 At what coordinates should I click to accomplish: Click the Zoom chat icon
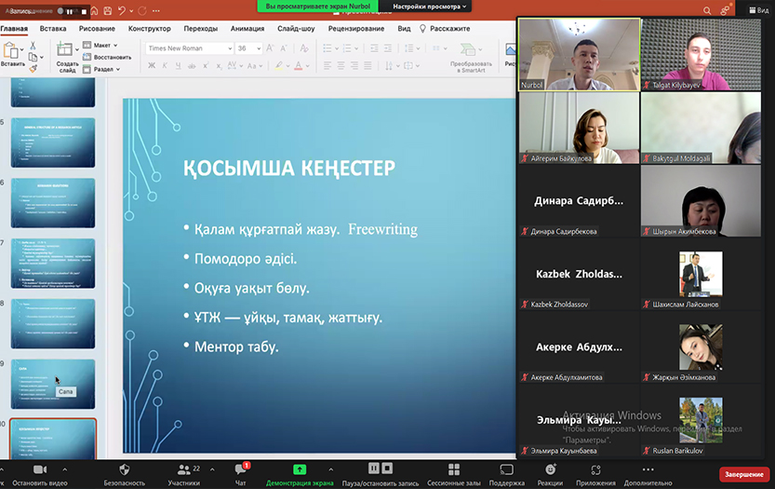click(240, 470)
